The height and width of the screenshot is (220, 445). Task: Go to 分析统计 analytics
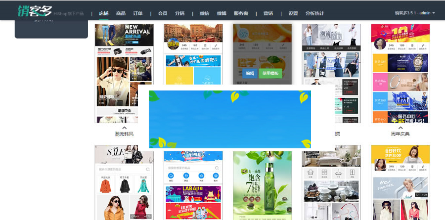click(x=314, y=13)
